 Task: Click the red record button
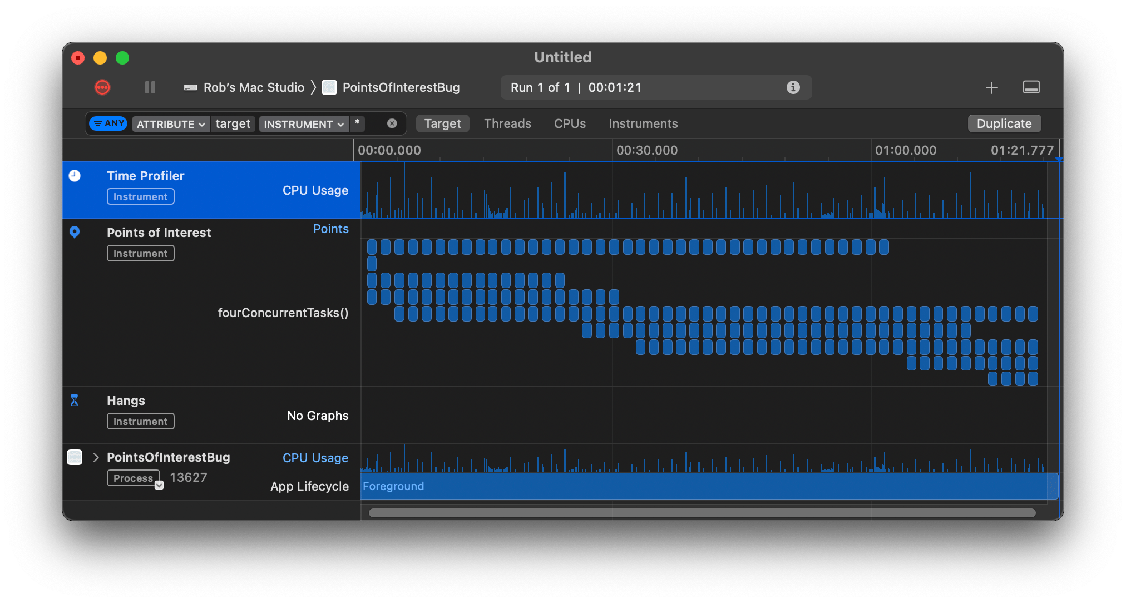click(102, 87)
